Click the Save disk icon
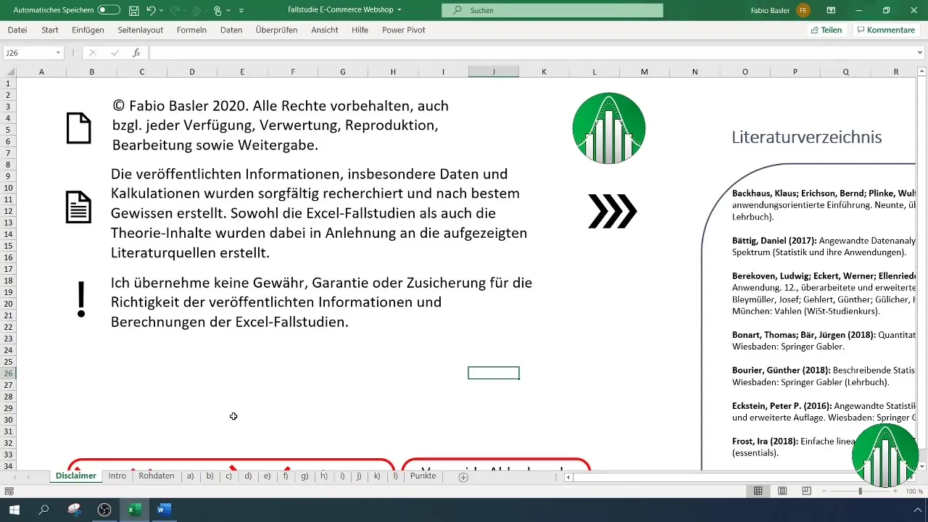Screen dimensions: 928x522 133,10
